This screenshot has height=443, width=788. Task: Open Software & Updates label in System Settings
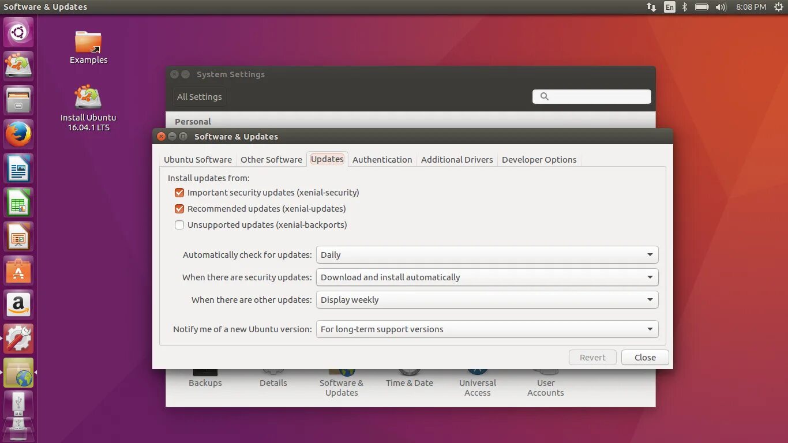342,388
